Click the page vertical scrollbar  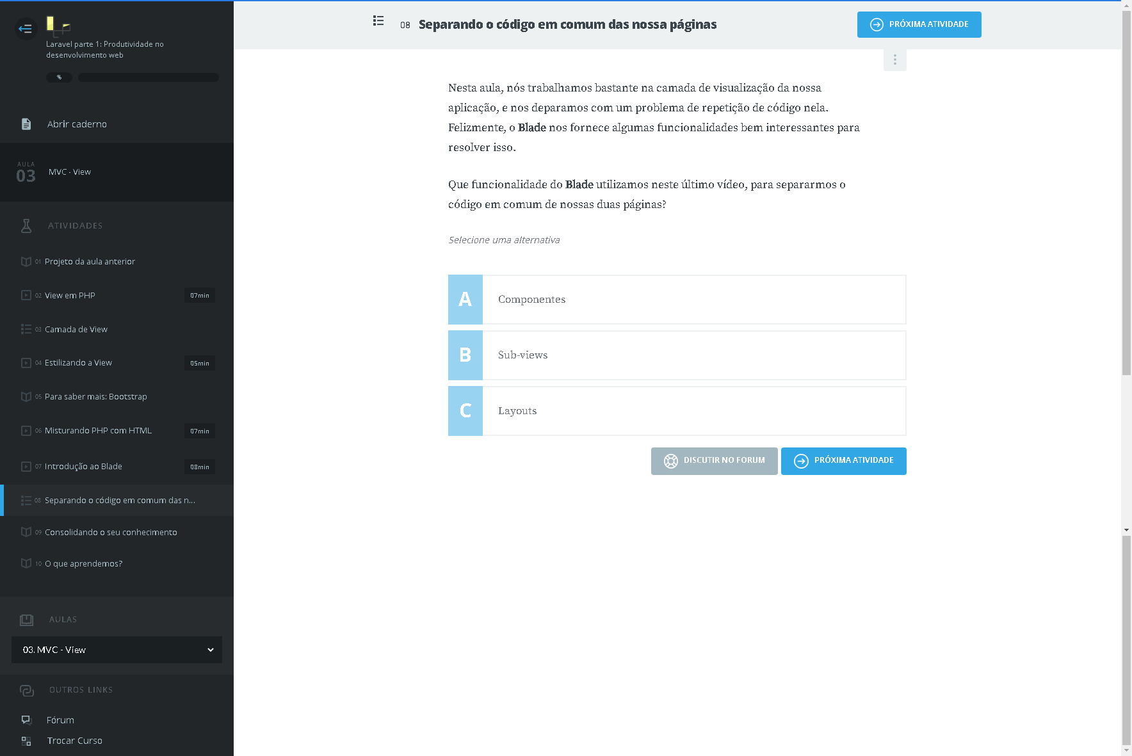[x=1126, y=192]
